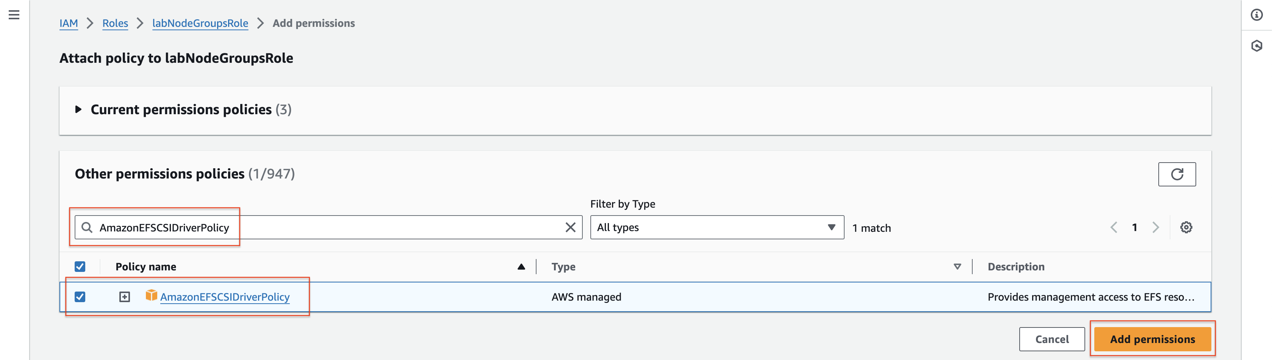This screenshot has width=1272, height=360.
Task: Open the Filter by Type dropdown
Action: click(717, 227)
